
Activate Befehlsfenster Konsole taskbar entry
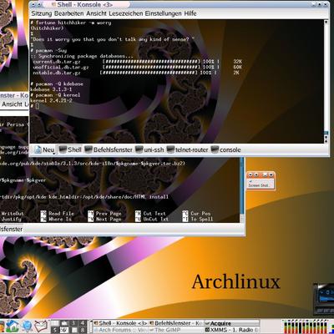(x=175, y=323)
